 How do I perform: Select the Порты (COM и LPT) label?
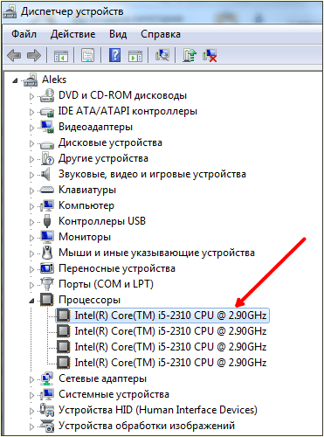point(106,284)
